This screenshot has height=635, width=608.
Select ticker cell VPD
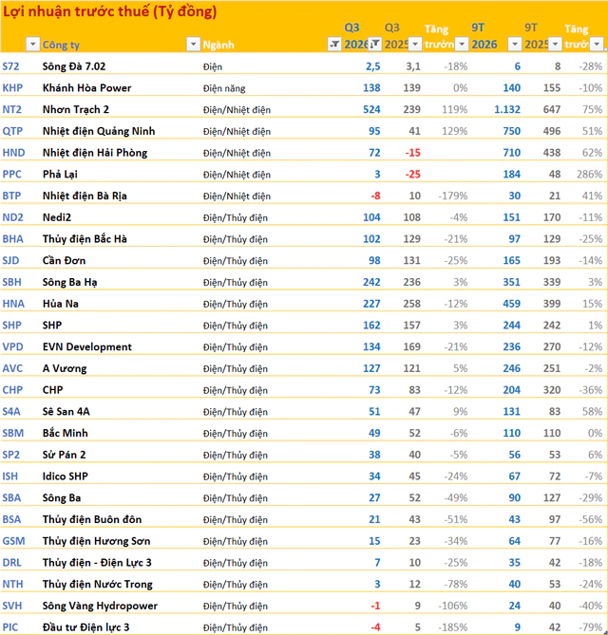tap(12, 346)
